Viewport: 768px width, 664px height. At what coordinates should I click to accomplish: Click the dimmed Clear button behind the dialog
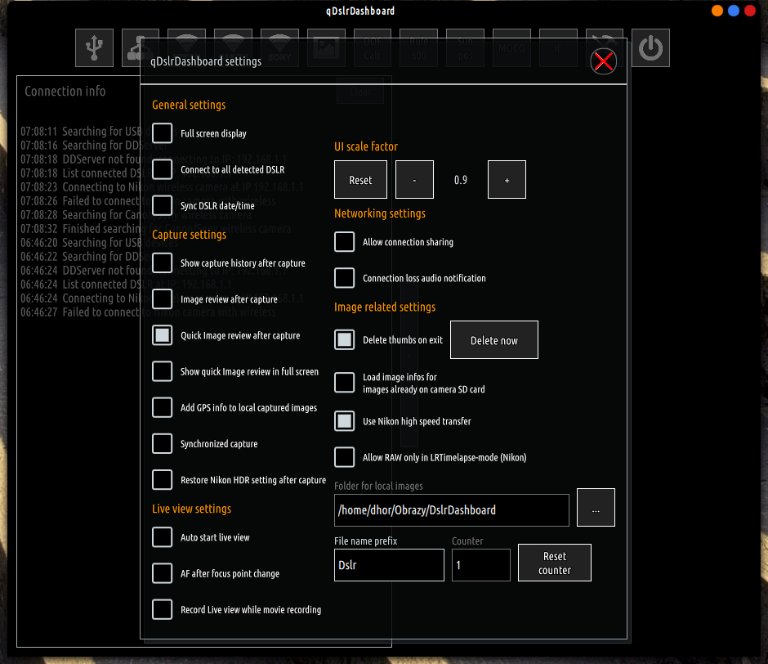click(x=360, y=92)
